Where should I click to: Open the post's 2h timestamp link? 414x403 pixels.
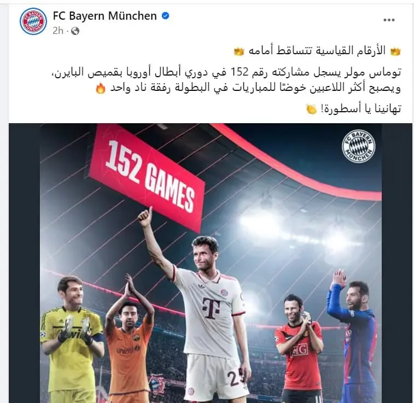(x=58, y=31)
